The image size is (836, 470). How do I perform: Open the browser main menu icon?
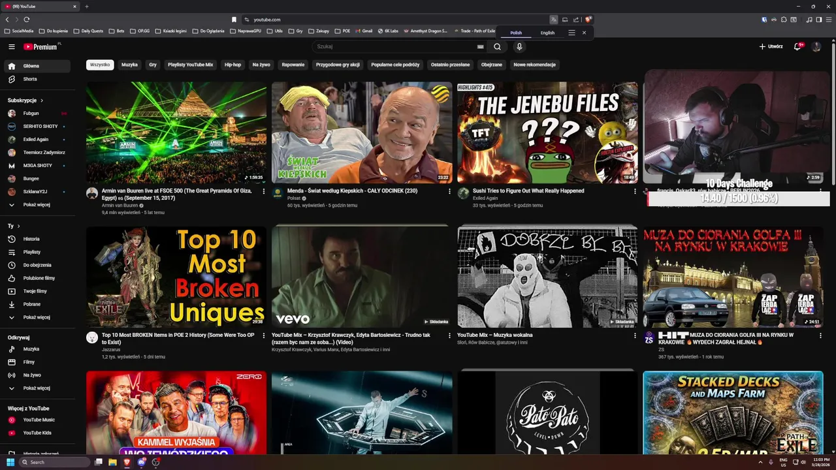829,20
